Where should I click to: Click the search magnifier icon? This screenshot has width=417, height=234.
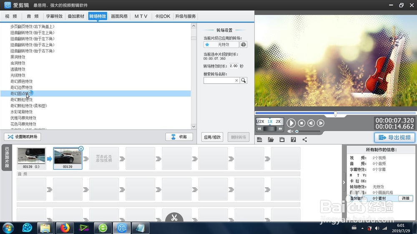[244, 80]
